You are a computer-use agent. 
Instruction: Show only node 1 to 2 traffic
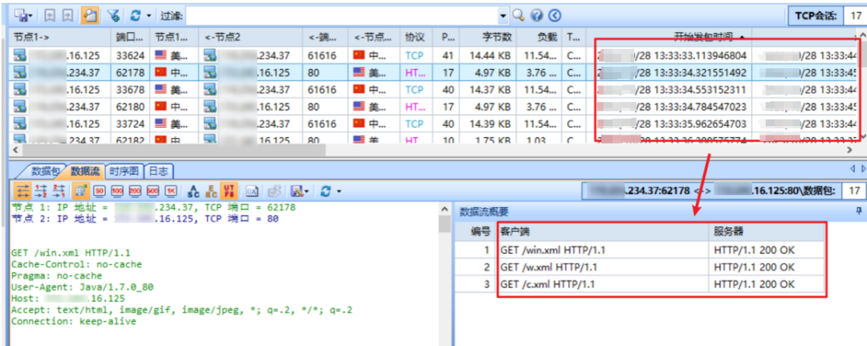41,191
